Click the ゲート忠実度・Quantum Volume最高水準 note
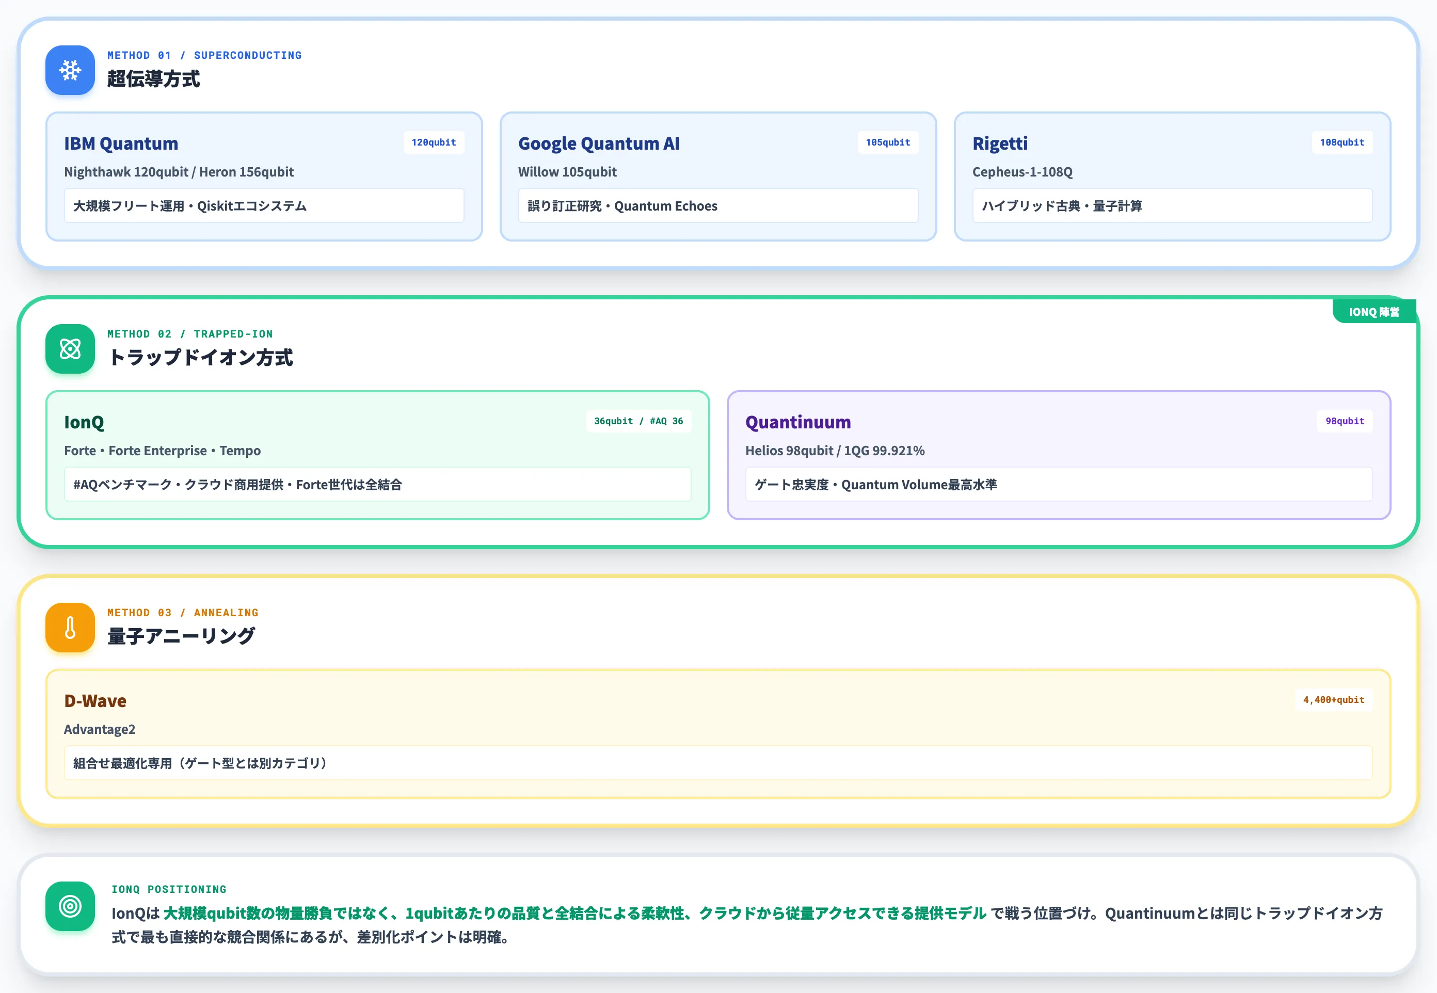The height and width of the screenshot is (993, 1437). [1059, 485]
